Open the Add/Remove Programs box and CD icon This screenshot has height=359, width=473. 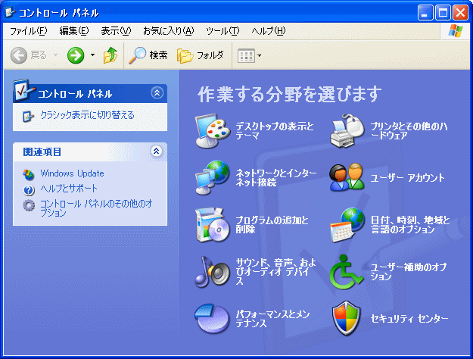point(212,225)
